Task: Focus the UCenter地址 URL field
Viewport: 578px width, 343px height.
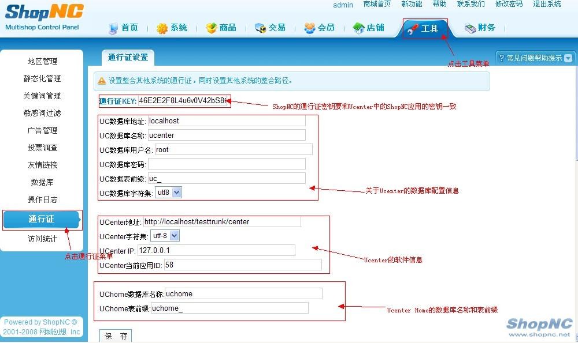Action: point(222,222)
